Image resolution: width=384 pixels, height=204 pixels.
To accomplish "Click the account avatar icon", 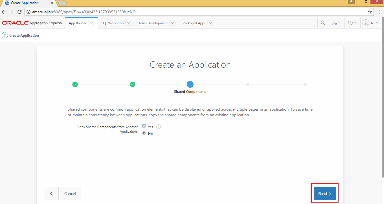I will point(366,23).
